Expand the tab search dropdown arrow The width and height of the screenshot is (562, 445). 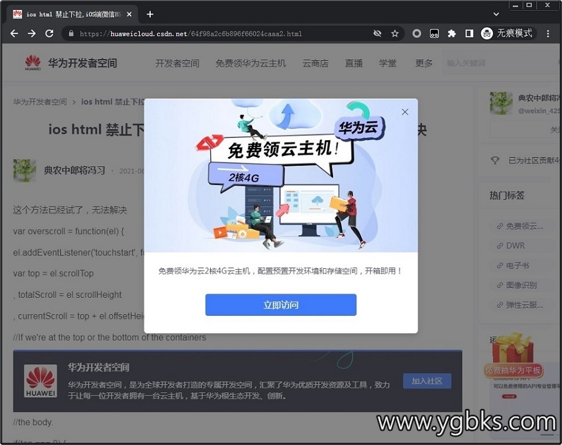click(x=496, y=14)
